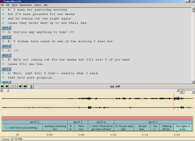Click the NKYF 3 speaker band before 1:05

(x=78, y=122)
